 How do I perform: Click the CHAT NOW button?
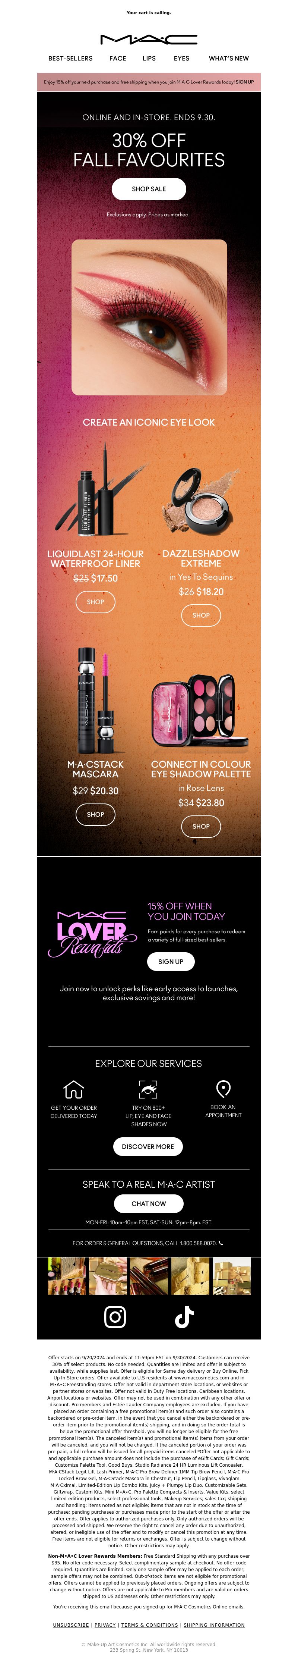pyautogui.click(x=149, y=1204)
